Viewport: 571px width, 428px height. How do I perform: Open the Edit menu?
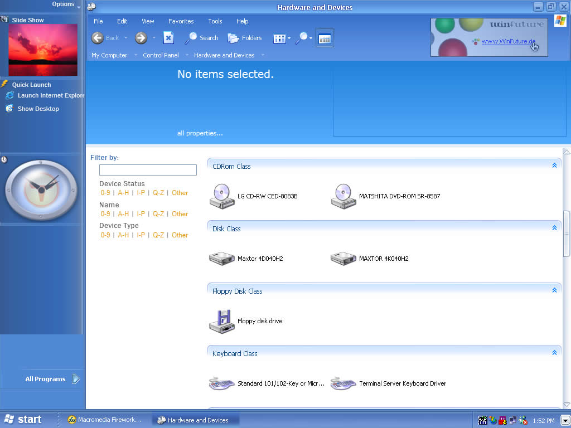(122, 21)
